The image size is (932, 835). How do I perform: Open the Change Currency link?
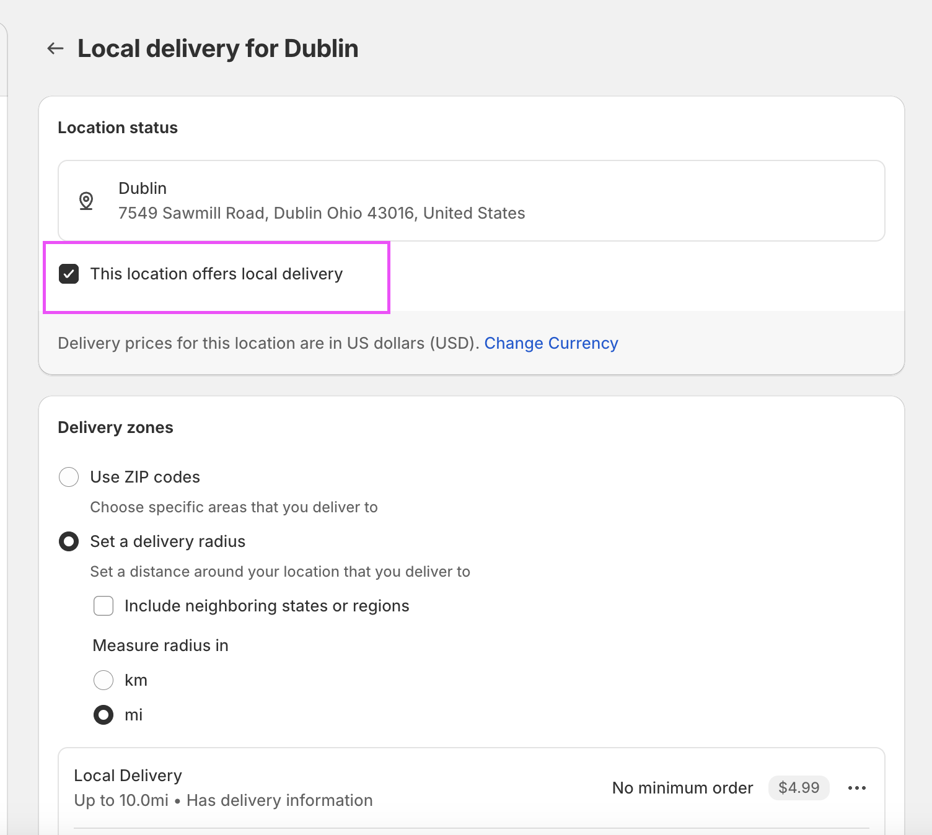point(551,343)
